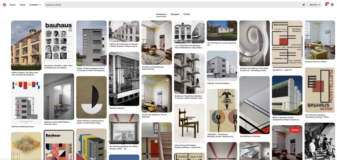
Task: Open the Heute navigation item
Action: coord(22,5)
